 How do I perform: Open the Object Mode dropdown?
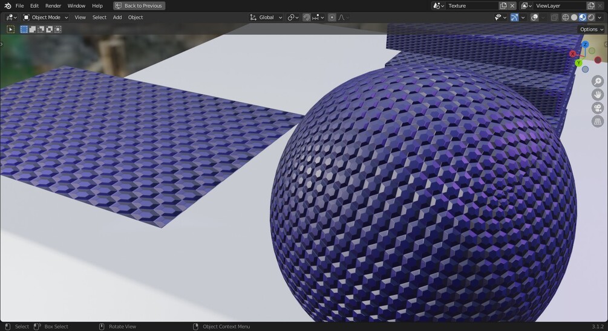point(45,18)
